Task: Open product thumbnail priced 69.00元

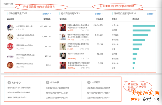Action: (63, 28)
